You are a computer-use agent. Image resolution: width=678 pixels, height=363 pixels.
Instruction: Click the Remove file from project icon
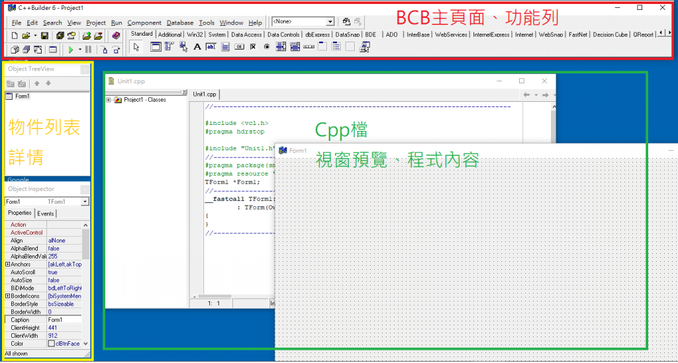click(98, 36)
